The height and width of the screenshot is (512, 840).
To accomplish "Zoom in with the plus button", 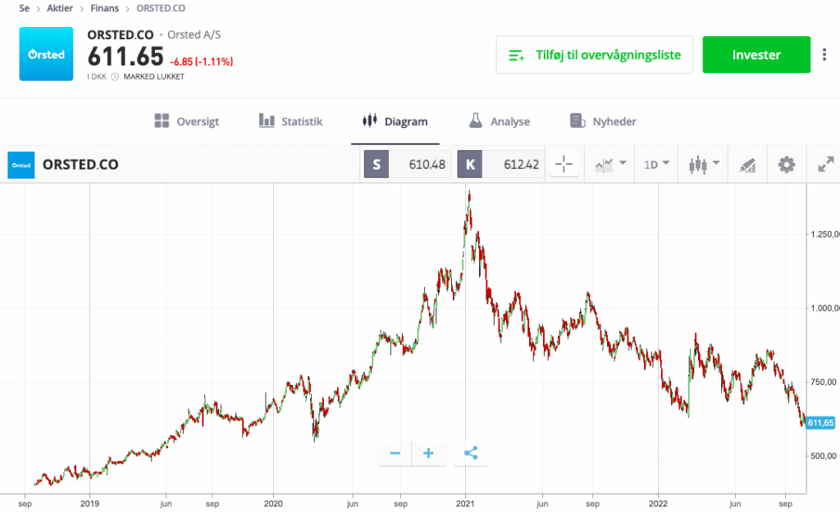I will coord(428,453).
